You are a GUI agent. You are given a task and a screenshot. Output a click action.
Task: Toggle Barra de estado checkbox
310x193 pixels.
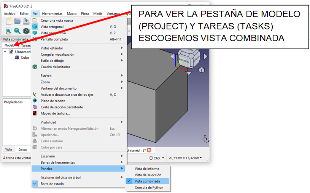coord(52,184)
